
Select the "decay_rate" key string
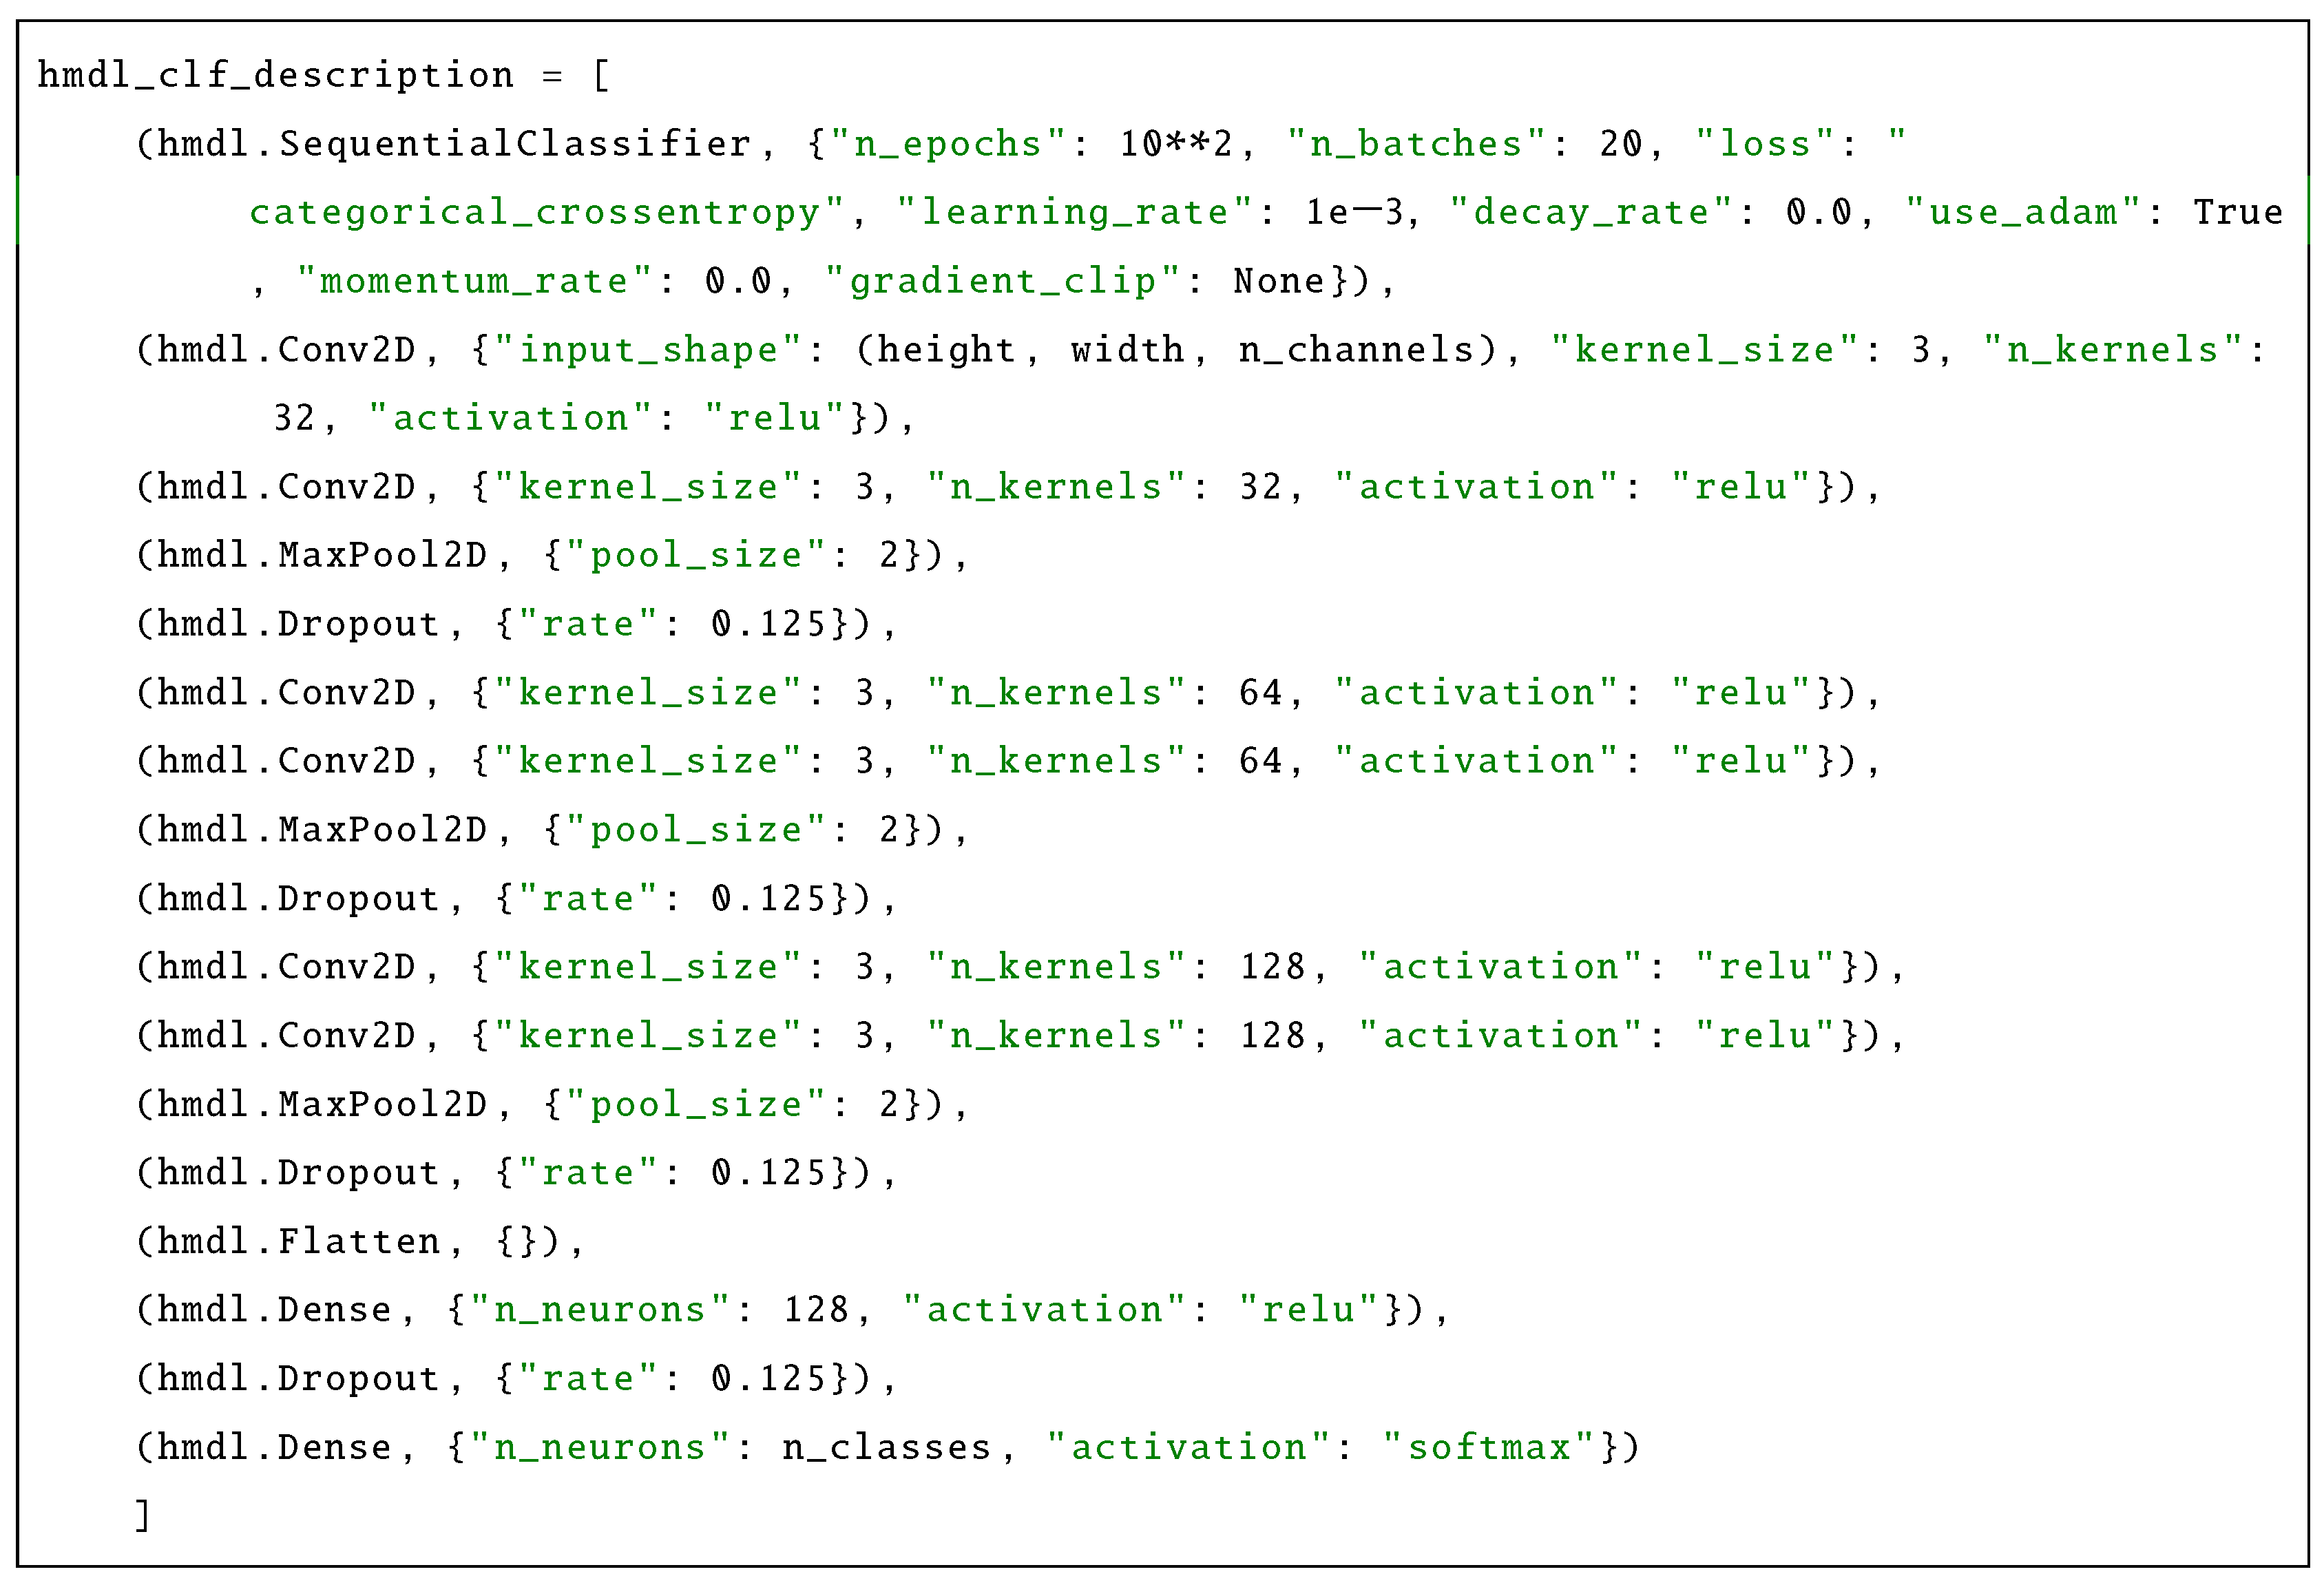[x=1591, y=212]
